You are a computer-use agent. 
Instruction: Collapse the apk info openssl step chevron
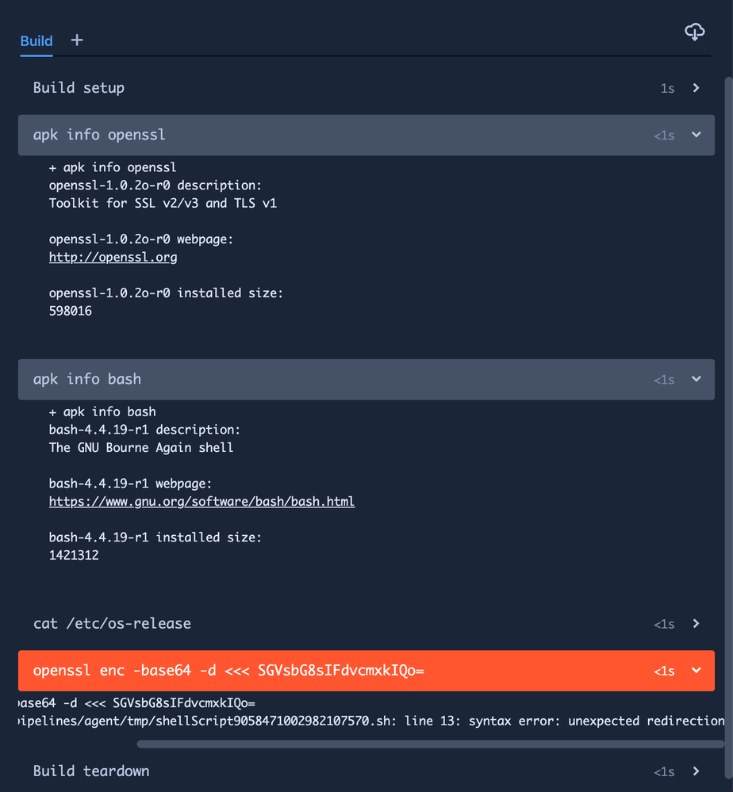tap(696, 135)
